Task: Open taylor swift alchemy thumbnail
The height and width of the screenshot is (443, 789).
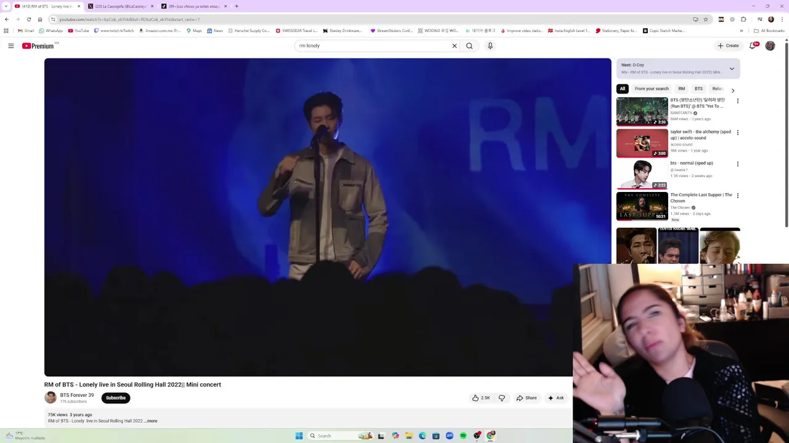Action: point(642,143)
